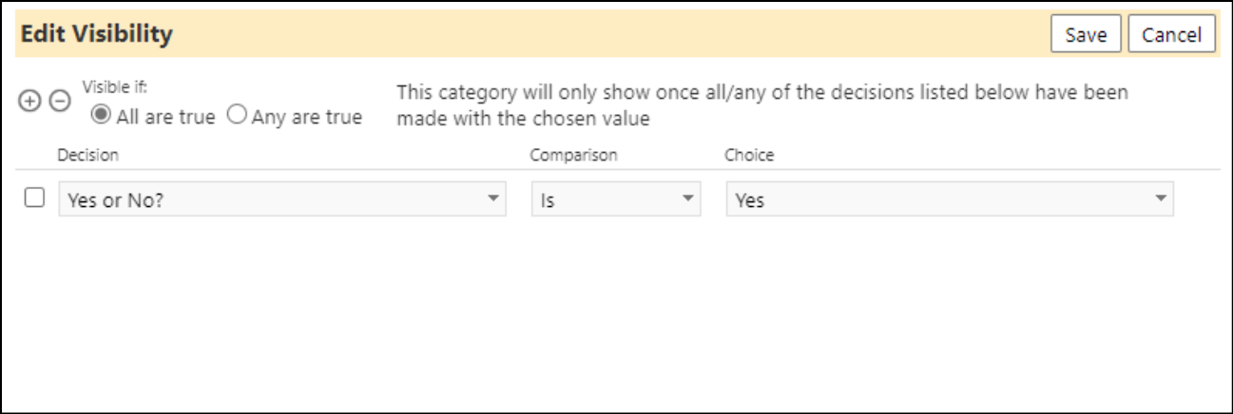
Task: Remove selected condition with minus icon
Action: 60,101
